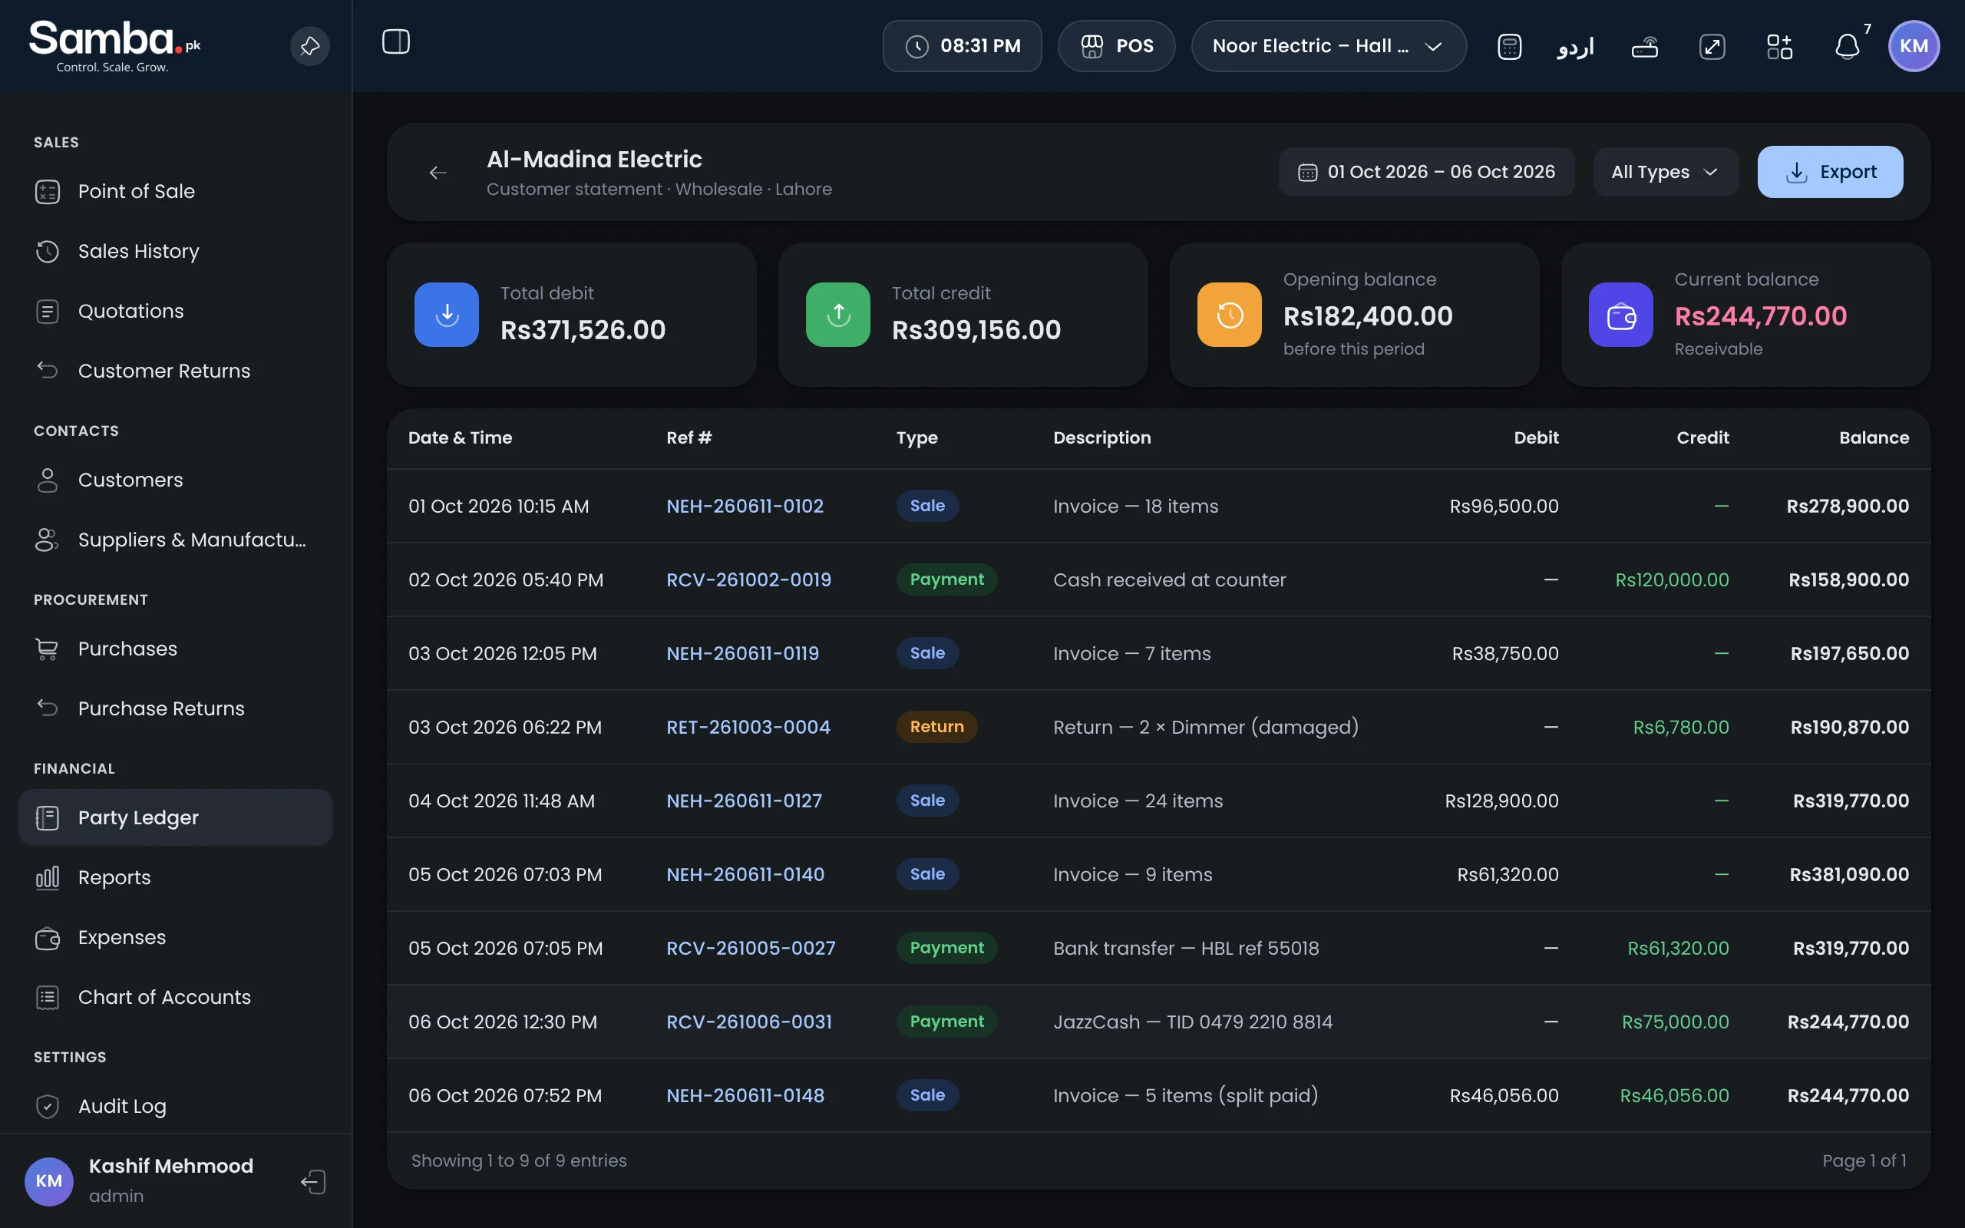Click the 08:31 PM clock button
Screen dimensions: 1965x1228
pos(963,46)
